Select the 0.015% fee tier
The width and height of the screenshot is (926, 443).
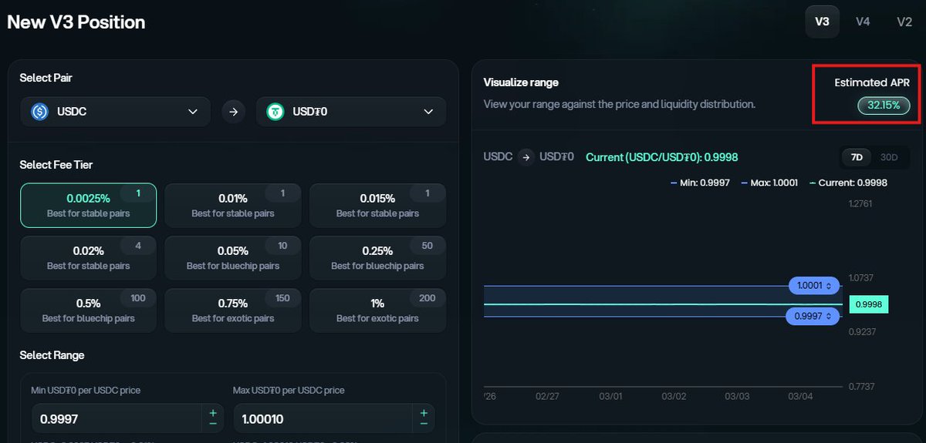pos(377,205)
